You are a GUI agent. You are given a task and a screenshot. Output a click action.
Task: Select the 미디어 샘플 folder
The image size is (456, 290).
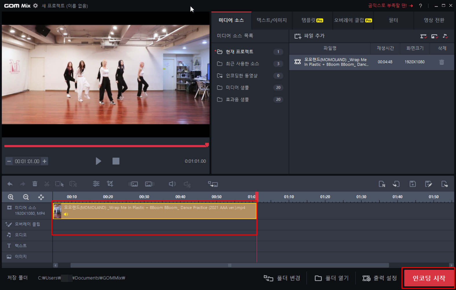[x=250, y=88]
